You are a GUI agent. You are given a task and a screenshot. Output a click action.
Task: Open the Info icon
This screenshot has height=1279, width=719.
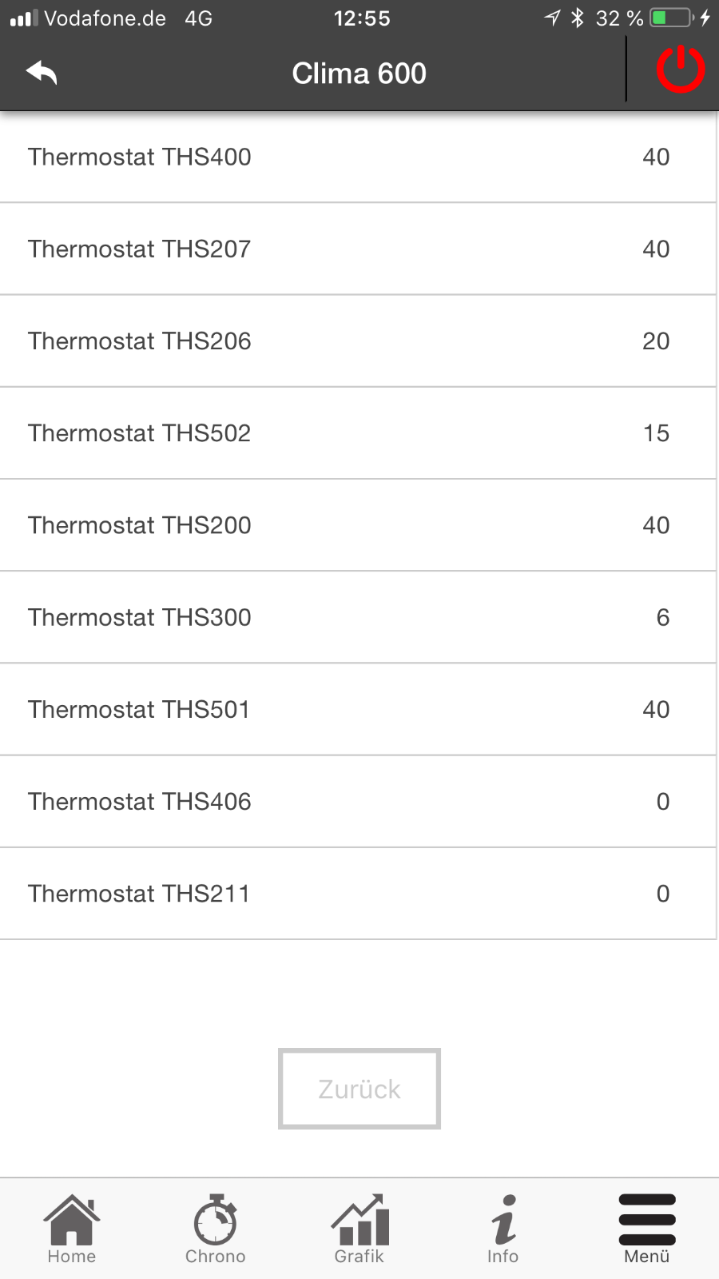coord(503,1221)
